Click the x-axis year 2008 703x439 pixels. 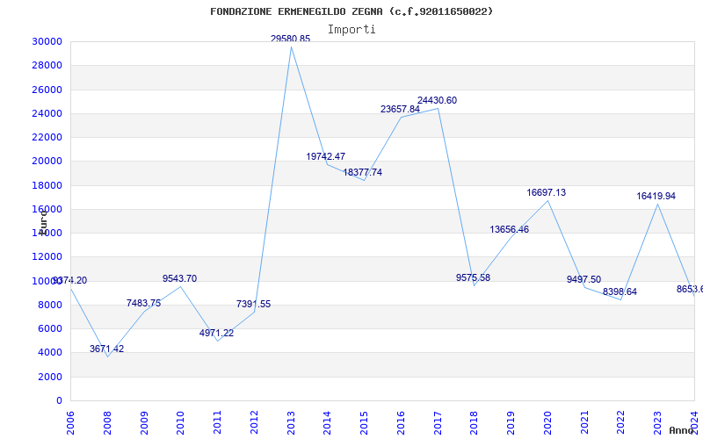point(107,423)
